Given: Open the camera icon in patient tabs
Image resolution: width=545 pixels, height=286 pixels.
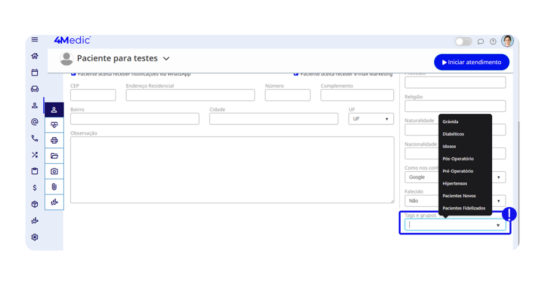Looking at the screenshot, I should [x=54, y=171].
